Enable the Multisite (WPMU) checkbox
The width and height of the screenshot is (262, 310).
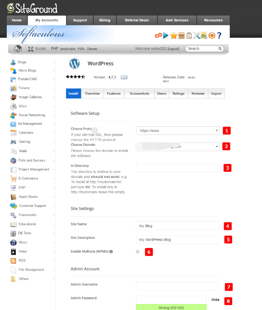point(138,252)
